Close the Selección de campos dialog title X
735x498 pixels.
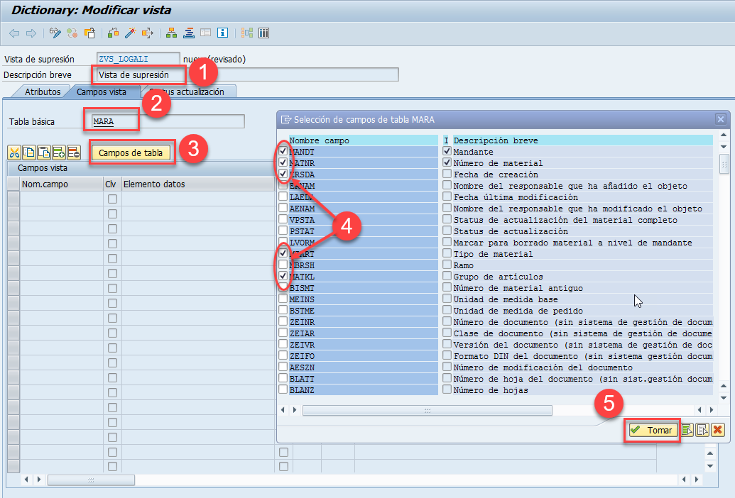pos(721,119)
